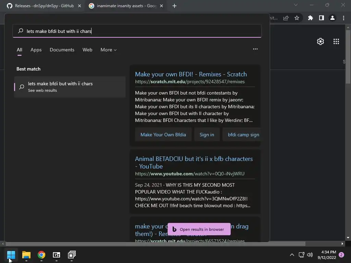Click the scroll-up arrow of vertical scrollbar
This screenshot has width=351, height=263.
point(348,27)
